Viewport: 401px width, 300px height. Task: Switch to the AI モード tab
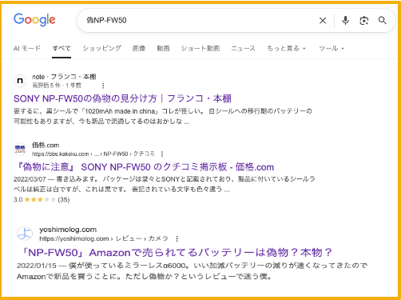[x=27, y=48]
